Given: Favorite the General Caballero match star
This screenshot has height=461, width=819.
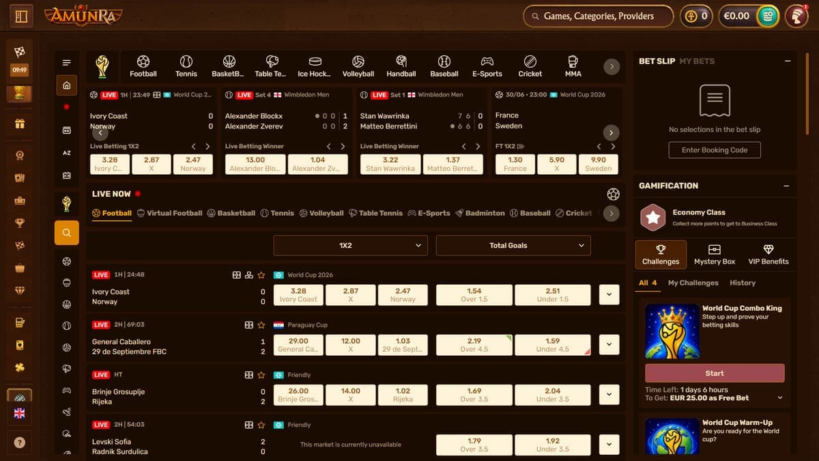Looking at the screenshot, I should pyautogui.click(x=261, y=325).
